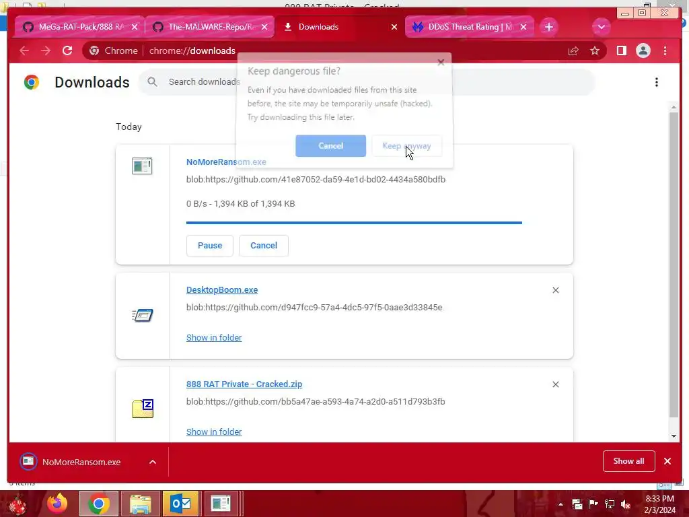The height and width of the screenshot is (517, 689).
Task: Close The-MALWARE-Repo tab
Action: coord(264,27)
